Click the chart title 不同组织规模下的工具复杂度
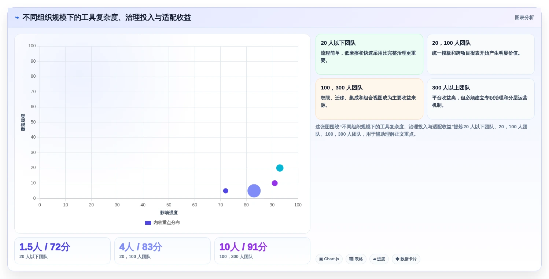Image resolution: width=549 pixels, height=279 pixels. (x=107, y=18)
